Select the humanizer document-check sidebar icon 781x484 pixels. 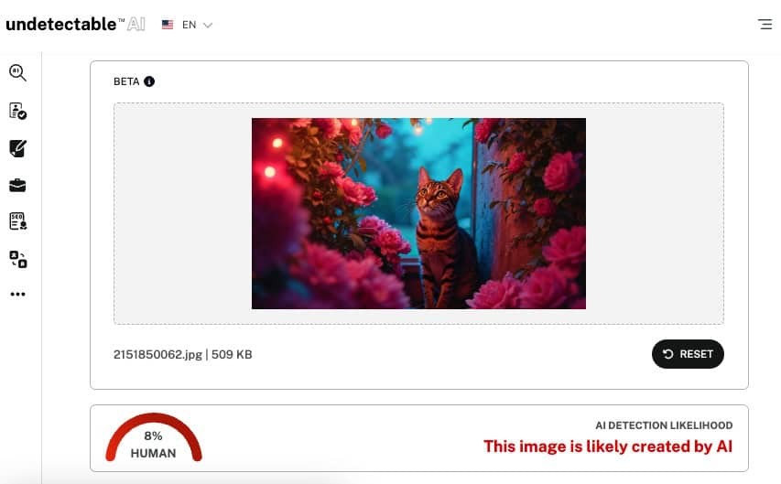(x=17, y=111)
